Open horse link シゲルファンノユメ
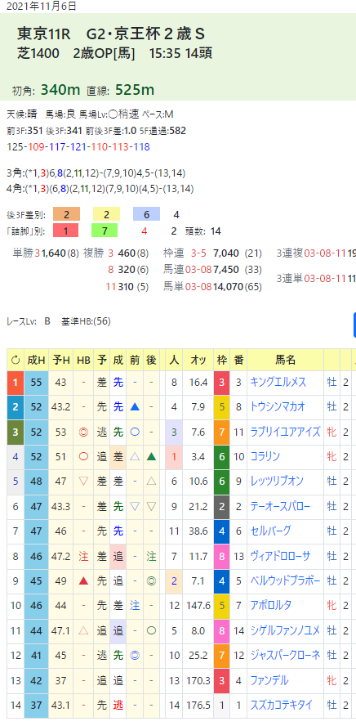356x726 pixels. [285, 630]
